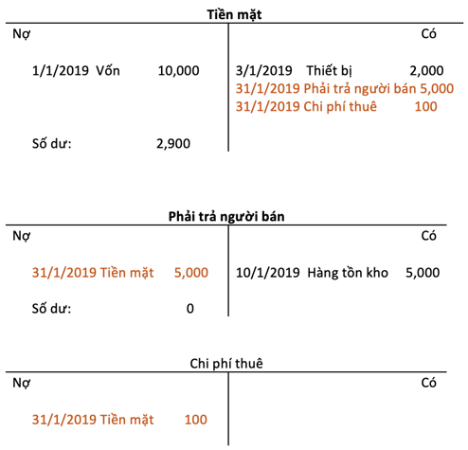
Task: Click the Phải trả người bán account title
Action: [x=226, y=217]
